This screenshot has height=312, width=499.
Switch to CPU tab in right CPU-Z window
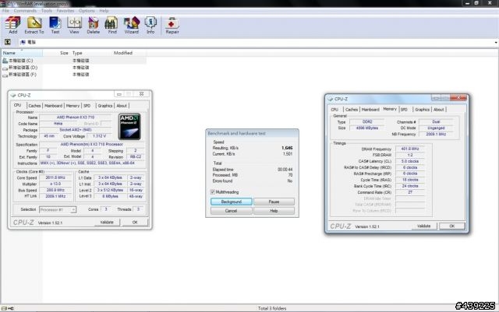(334, 110)
